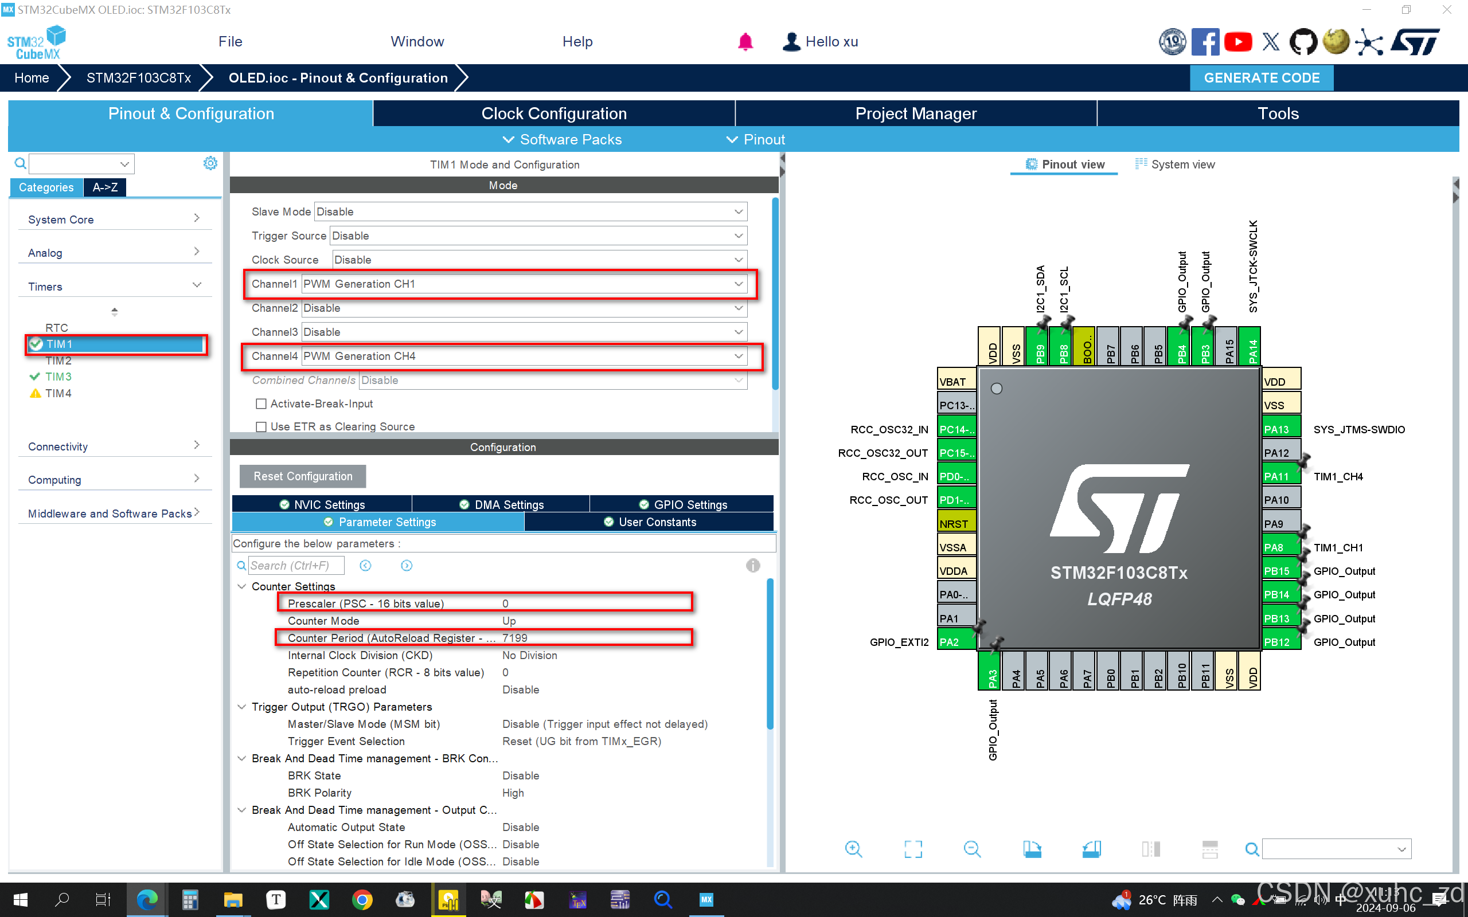1468x917 pixels.
Task: Open the File menu
Action: [x=230, y=41]
